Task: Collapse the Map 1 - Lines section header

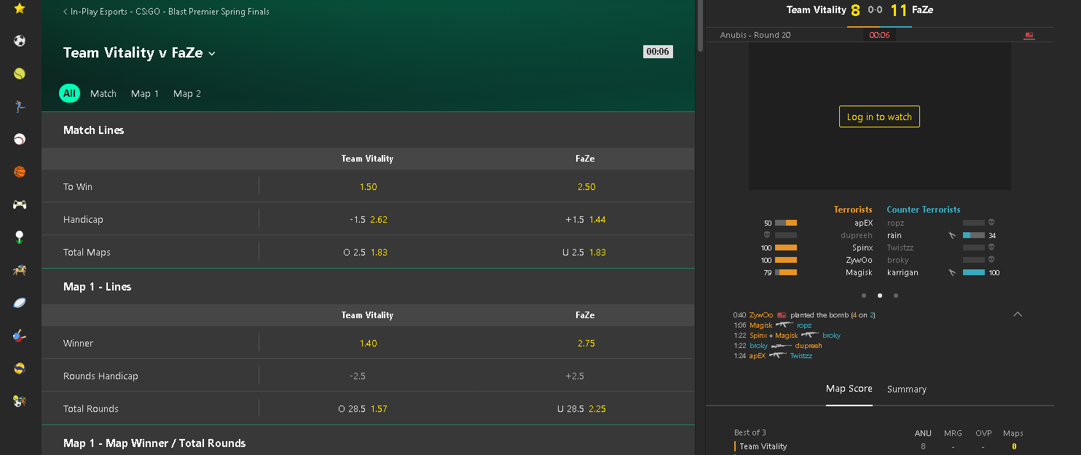Action: [x=368, y=287]
